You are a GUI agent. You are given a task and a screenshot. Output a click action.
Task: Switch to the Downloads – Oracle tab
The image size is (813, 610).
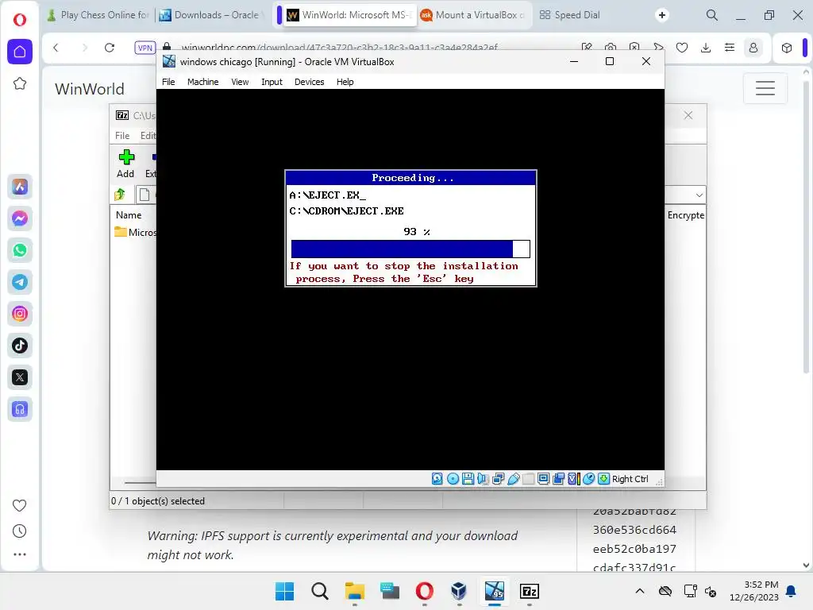[210, 15]
